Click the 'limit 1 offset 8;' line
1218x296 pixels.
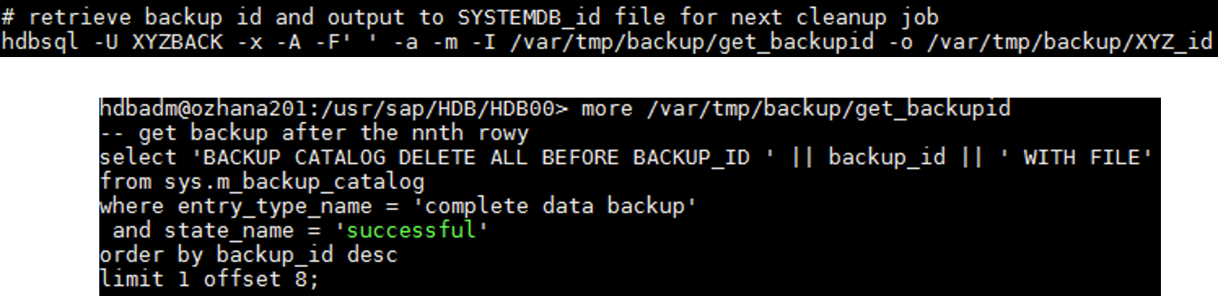point(210,280)
